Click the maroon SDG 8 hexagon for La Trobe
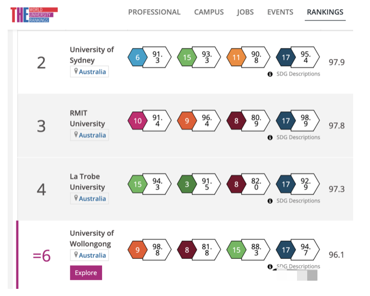The width and height of the screenshot is (370, 296). pyautogui.click(x=236, y=184)
